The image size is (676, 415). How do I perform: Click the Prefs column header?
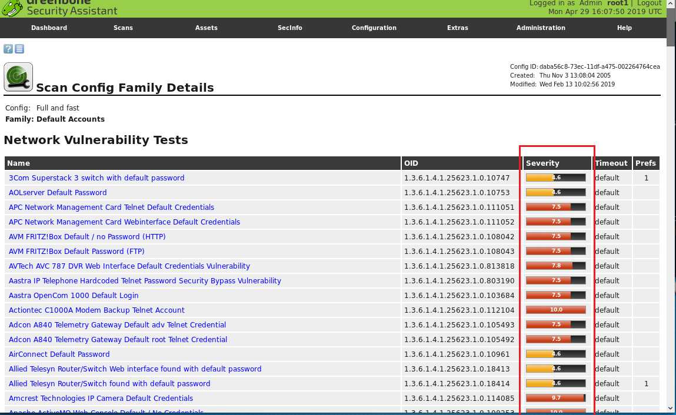tap(645, 163)
